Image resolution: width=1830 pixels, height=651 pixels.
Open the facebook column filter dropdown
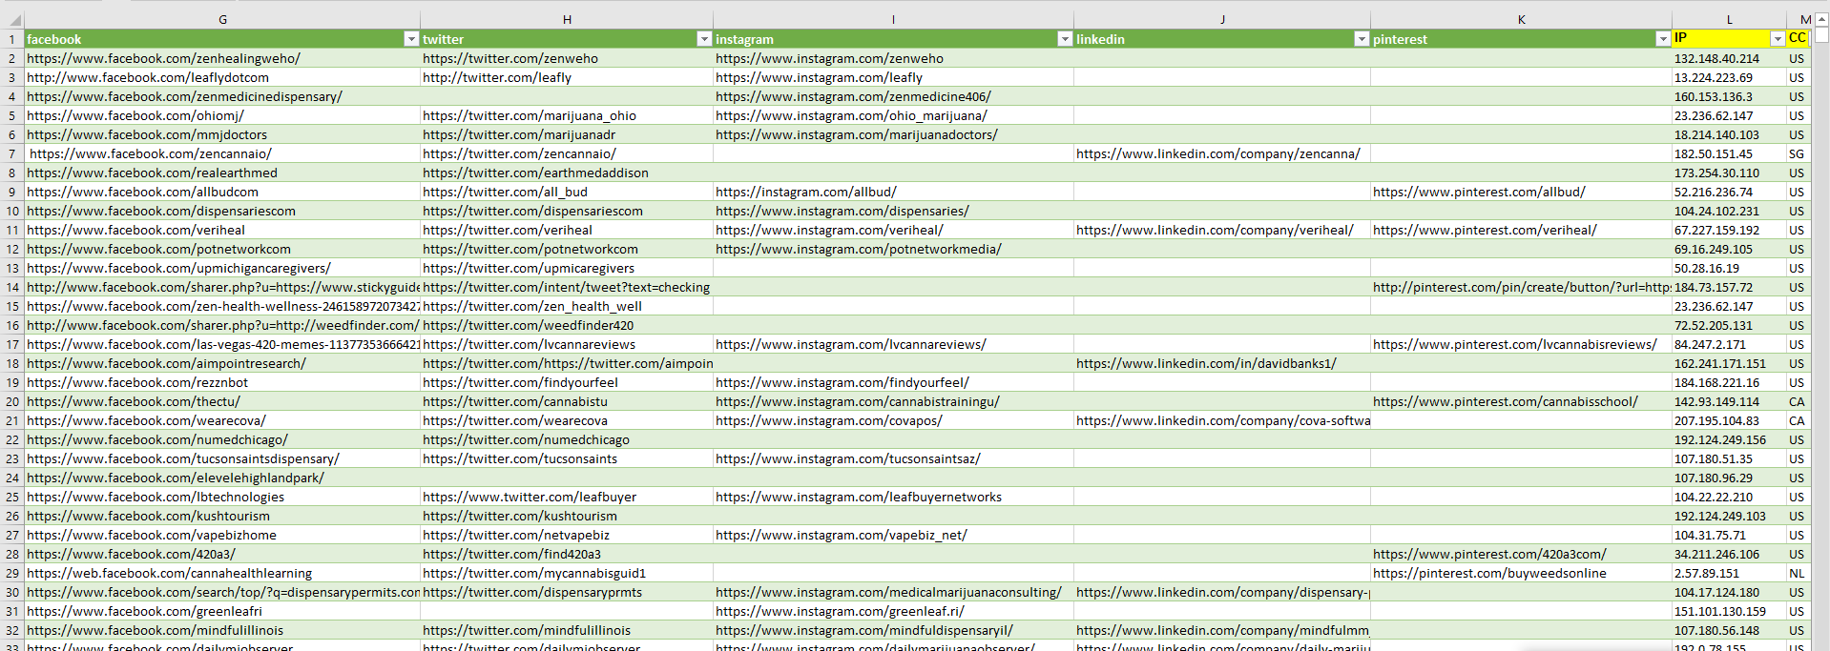click(x=411, y=39)
